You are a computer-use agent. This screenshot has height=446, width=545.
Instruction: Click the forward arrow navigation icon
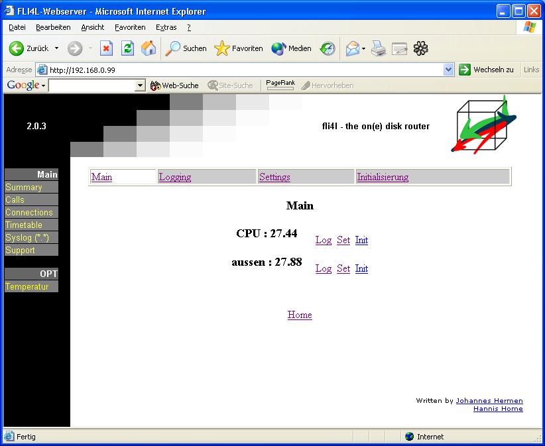75,48
